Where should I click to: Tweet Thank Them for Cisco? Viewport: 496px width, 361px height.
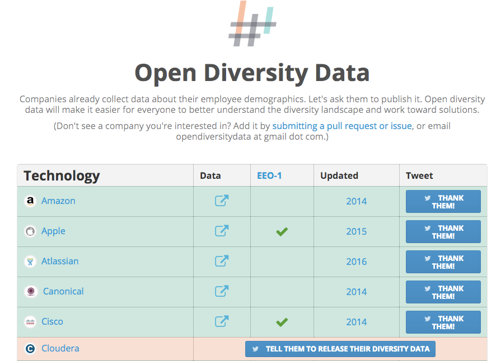coord(443,322)
